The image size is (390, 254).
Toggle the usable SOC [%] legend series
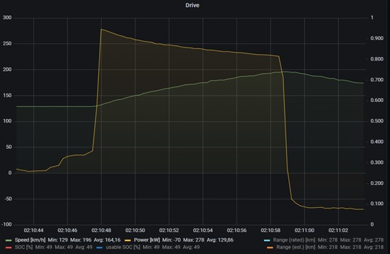click(x=123, y=247)
